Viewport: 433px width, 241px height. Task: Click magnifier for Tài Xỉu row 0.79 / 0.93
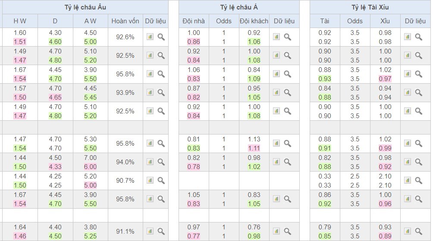click(418, 231)
